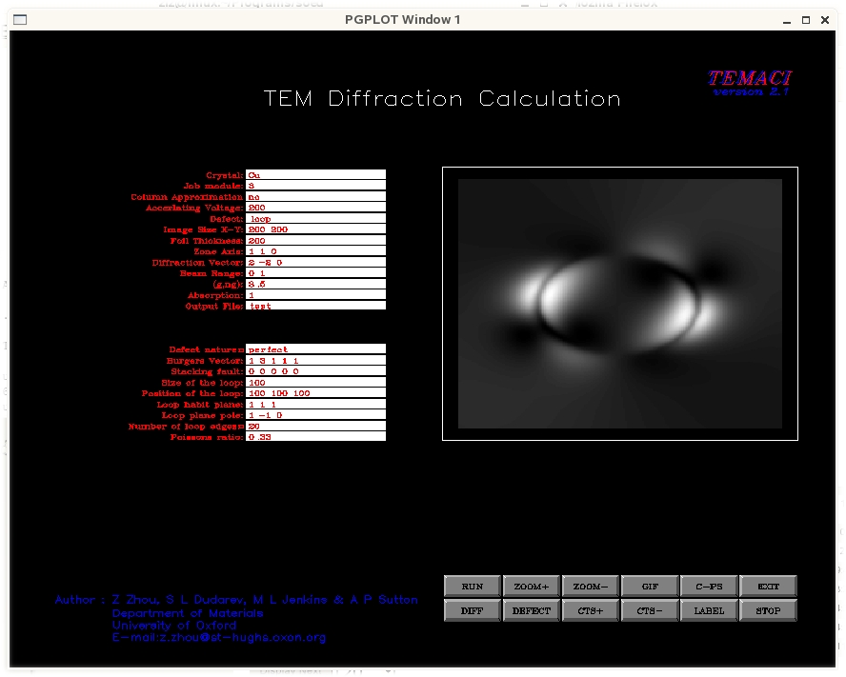Click the Diffraction Vector field

[x=315, y=262]
